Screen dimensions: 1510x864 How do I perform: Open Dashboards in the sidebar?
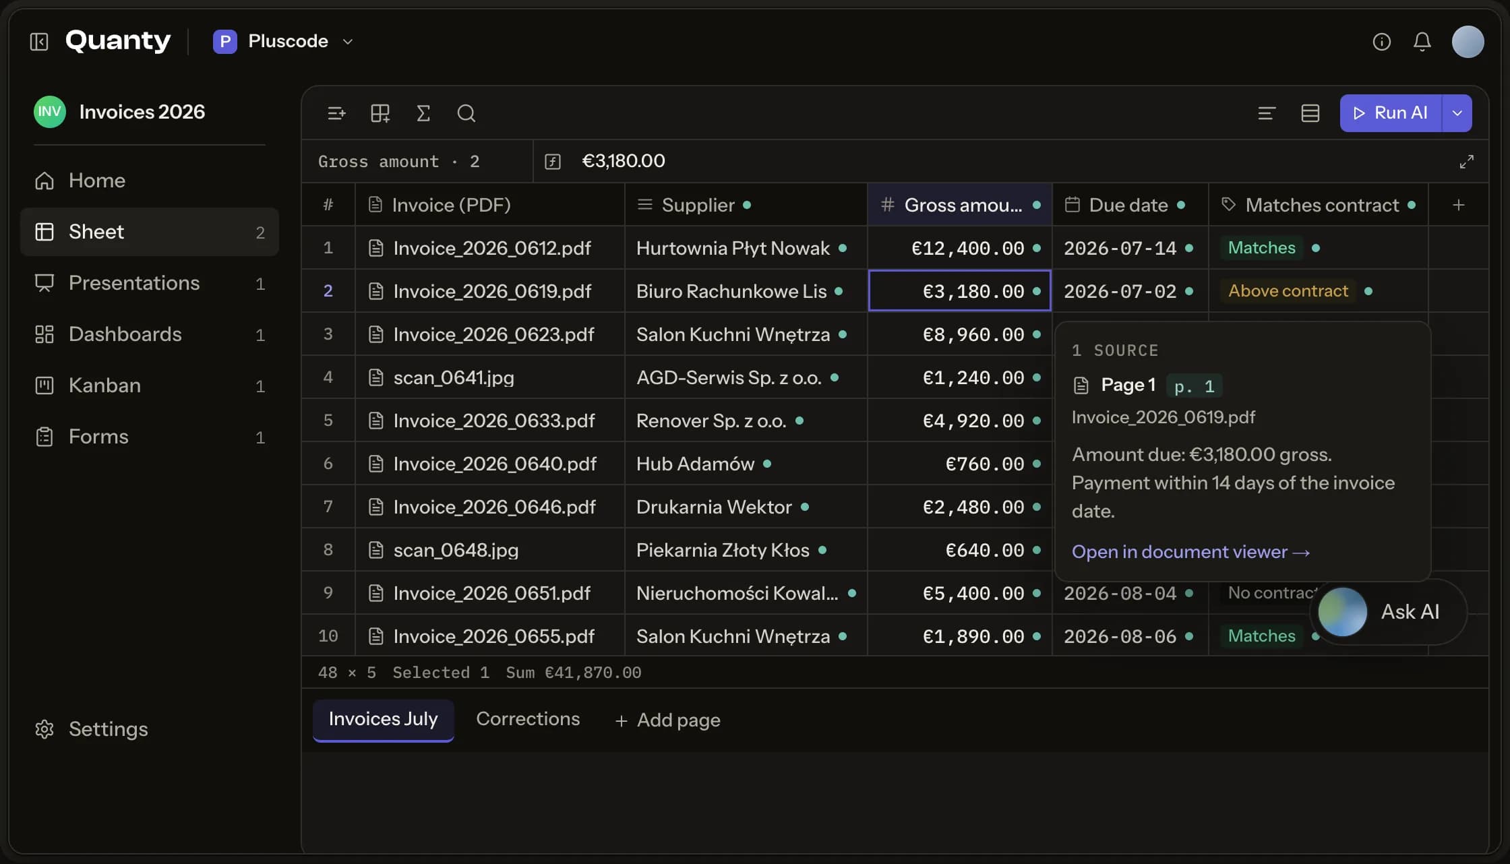tap(150, 334)
